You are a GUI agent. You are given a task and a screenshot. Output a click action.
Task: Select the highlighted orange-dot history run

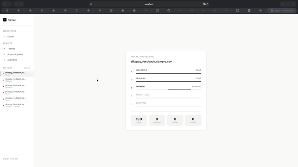[17, 74]
